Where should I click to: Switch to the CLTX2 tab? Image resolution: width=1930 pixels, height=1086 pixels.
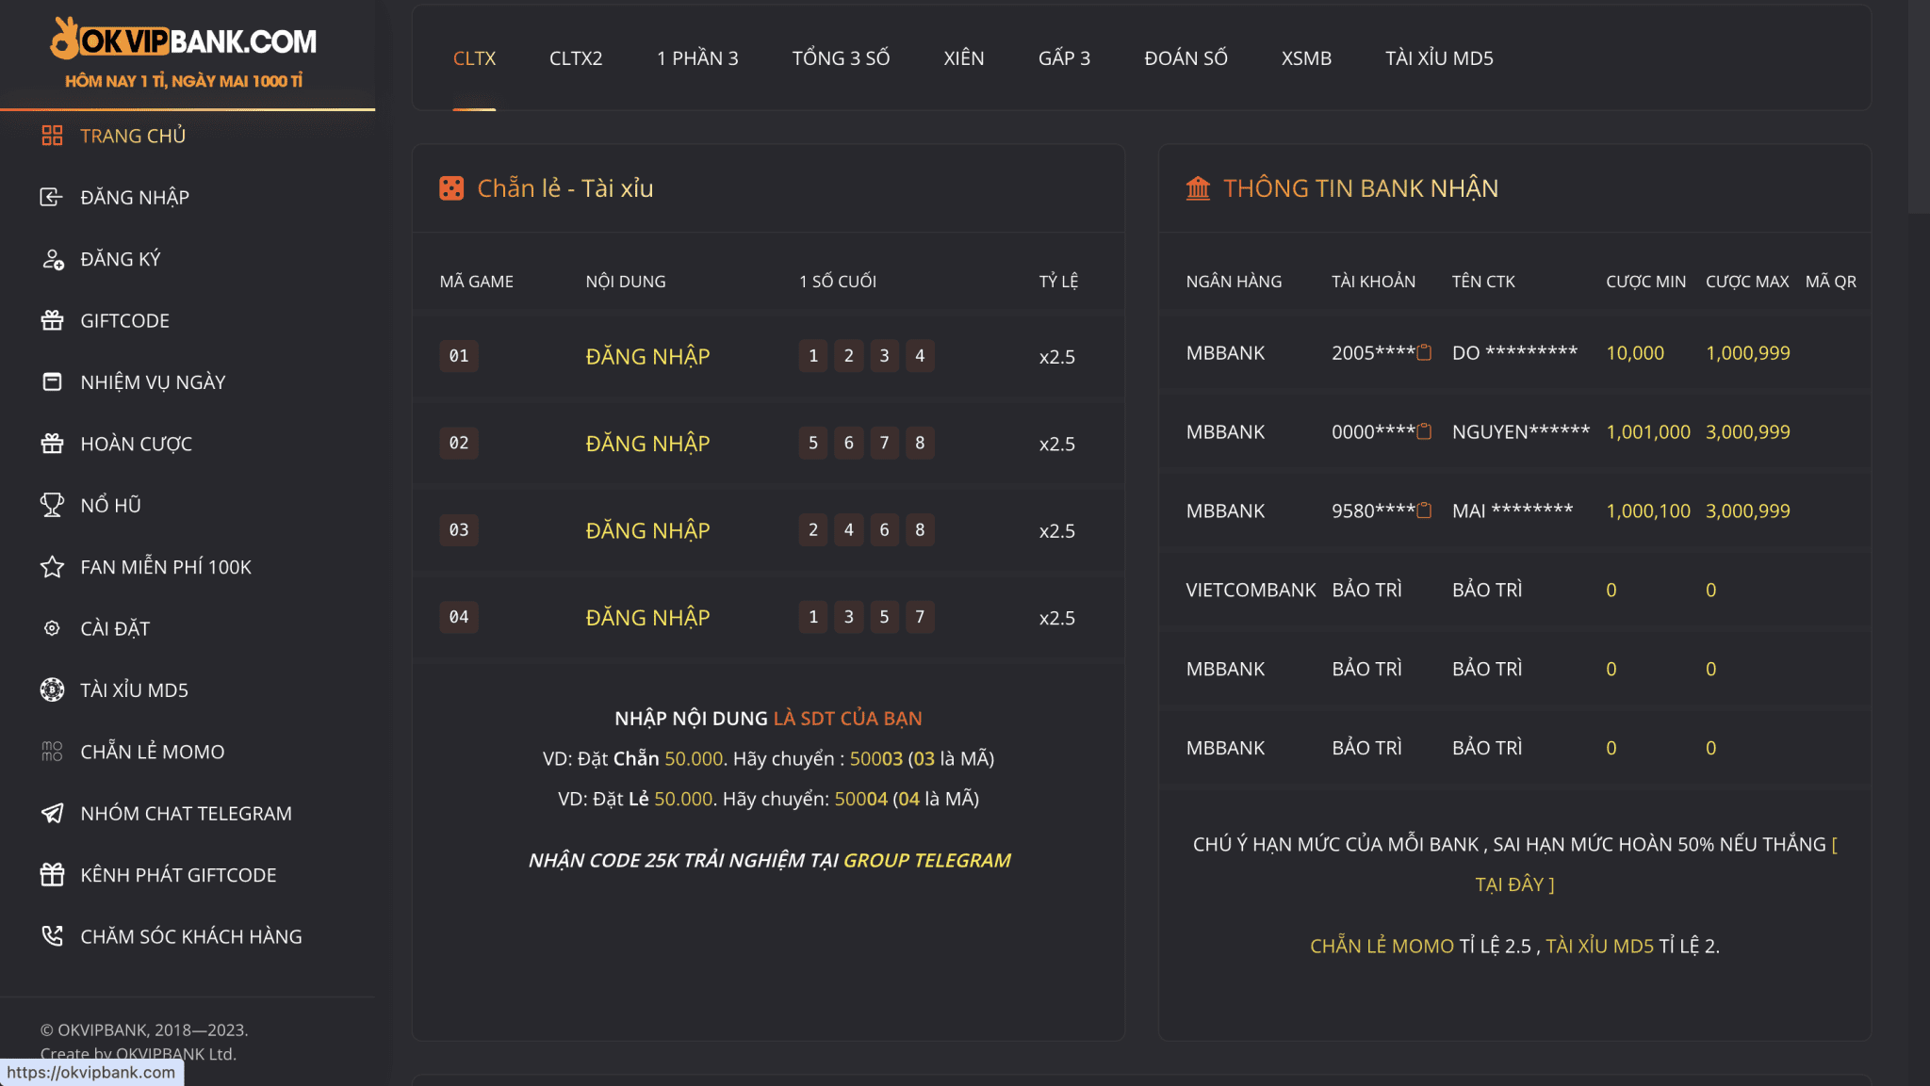click(x=576, y=58)
